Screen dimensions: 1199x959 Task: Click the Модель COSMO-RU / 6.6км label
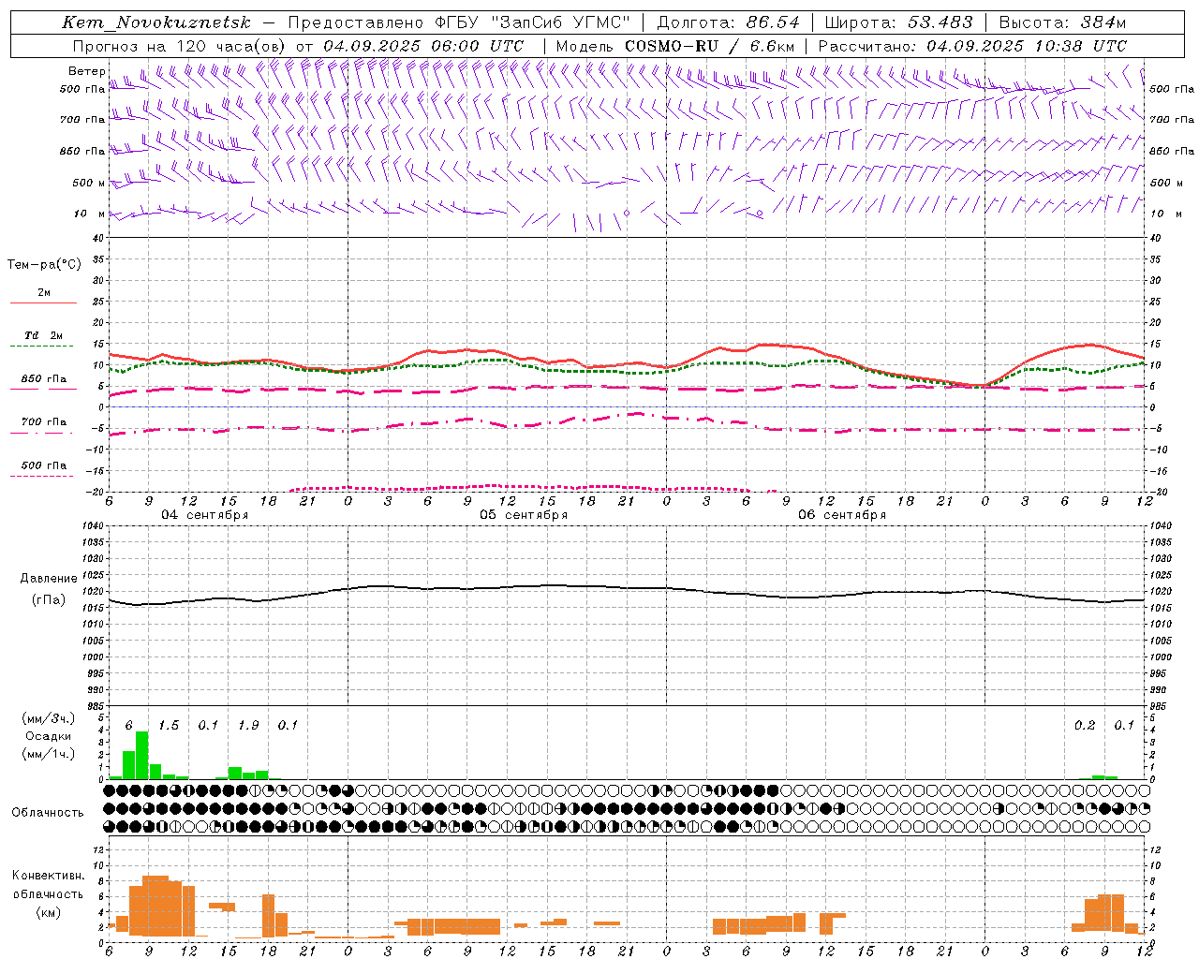(x=675, y=46)
